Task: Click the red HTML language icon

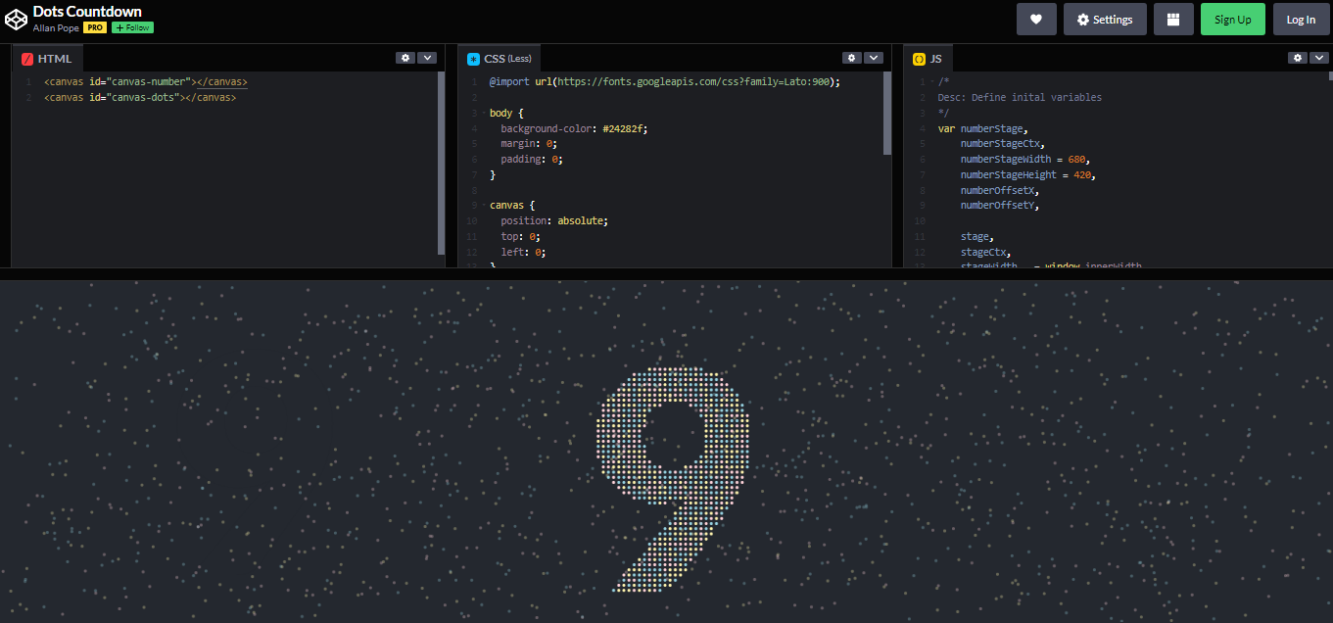Action: tap(25, 58)
